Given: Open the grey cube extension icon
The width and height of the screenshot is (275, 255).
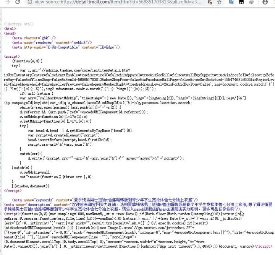Looking at the screenshot, I should [251, 2].
